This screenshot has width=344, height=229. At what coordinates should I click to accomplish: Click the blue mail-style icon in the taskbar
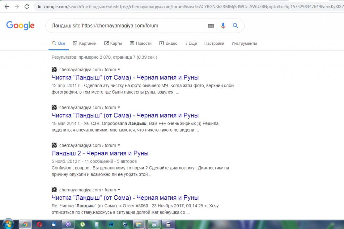pyautogui.click(x=54, y=224)
